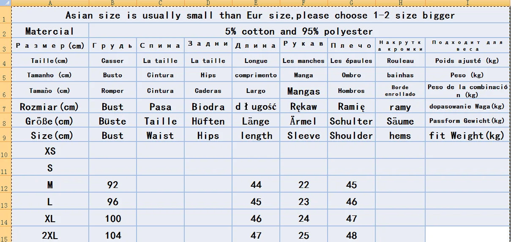Select the "2XL" size cell

click(50, 235)
